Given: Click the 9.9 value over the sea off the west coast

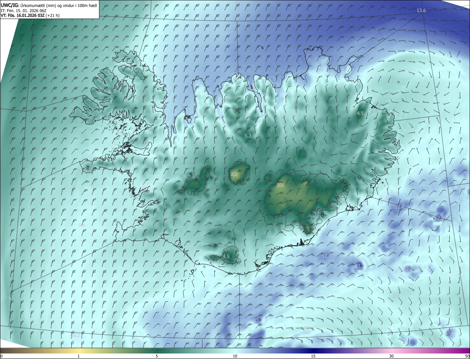Looking at the screenshot, I should [82, 225].
